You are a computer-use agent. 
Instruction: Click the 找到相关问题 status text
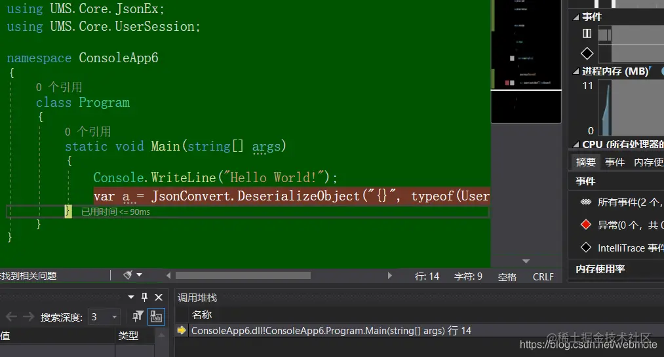coord(28,276)
